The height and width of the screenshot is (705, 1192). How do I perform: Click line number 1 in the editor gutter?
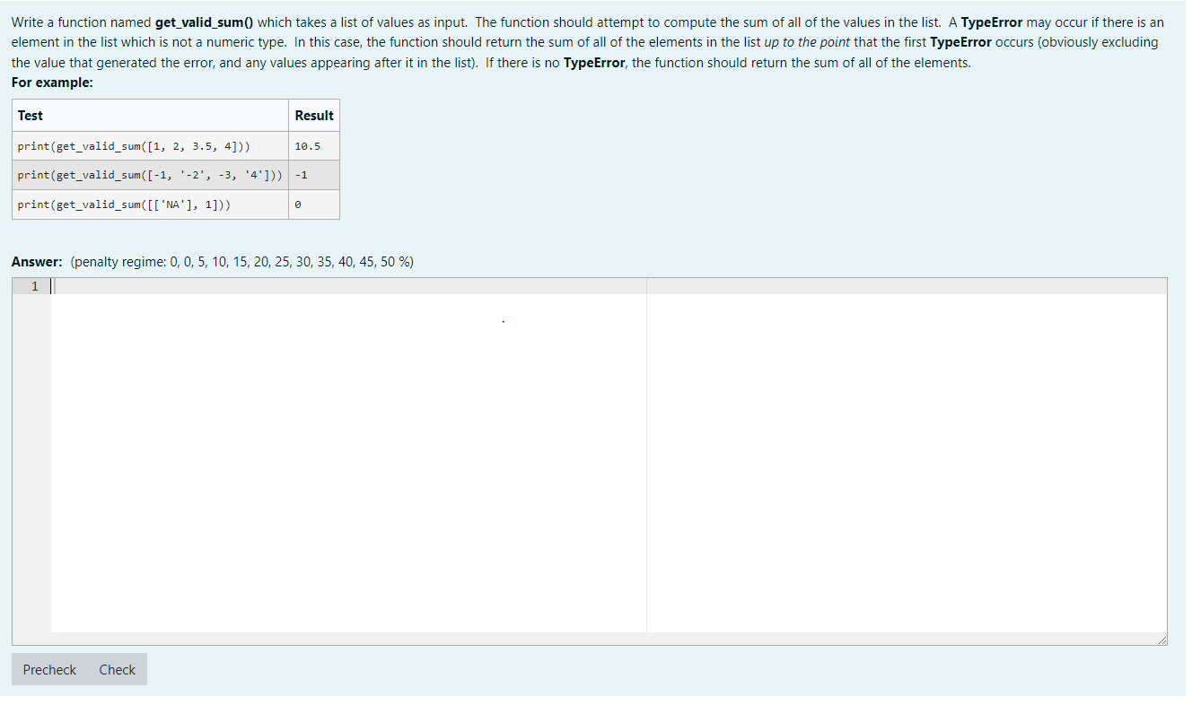34,285
